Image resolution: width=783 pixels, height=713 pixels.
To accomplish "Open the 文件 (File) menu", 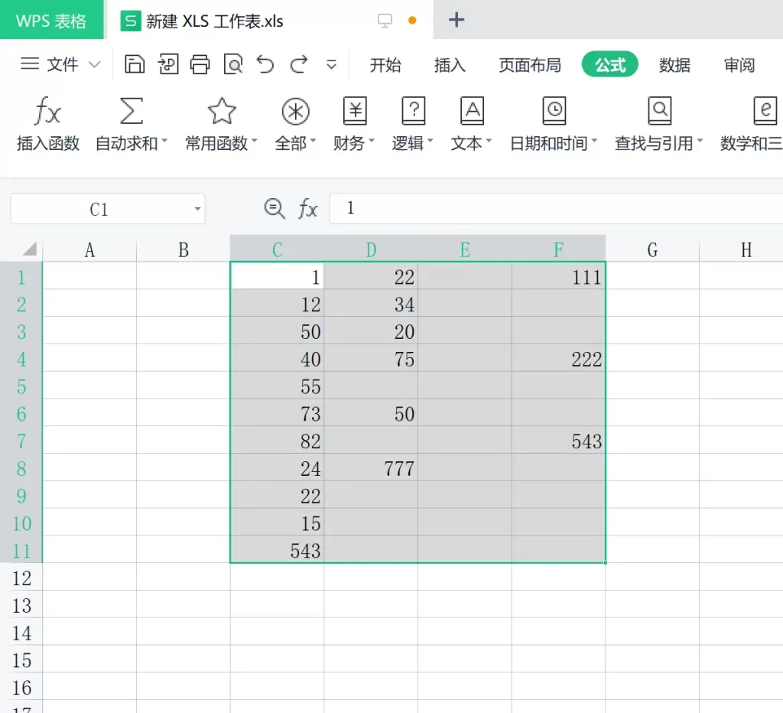I will (x=62, y=65).
